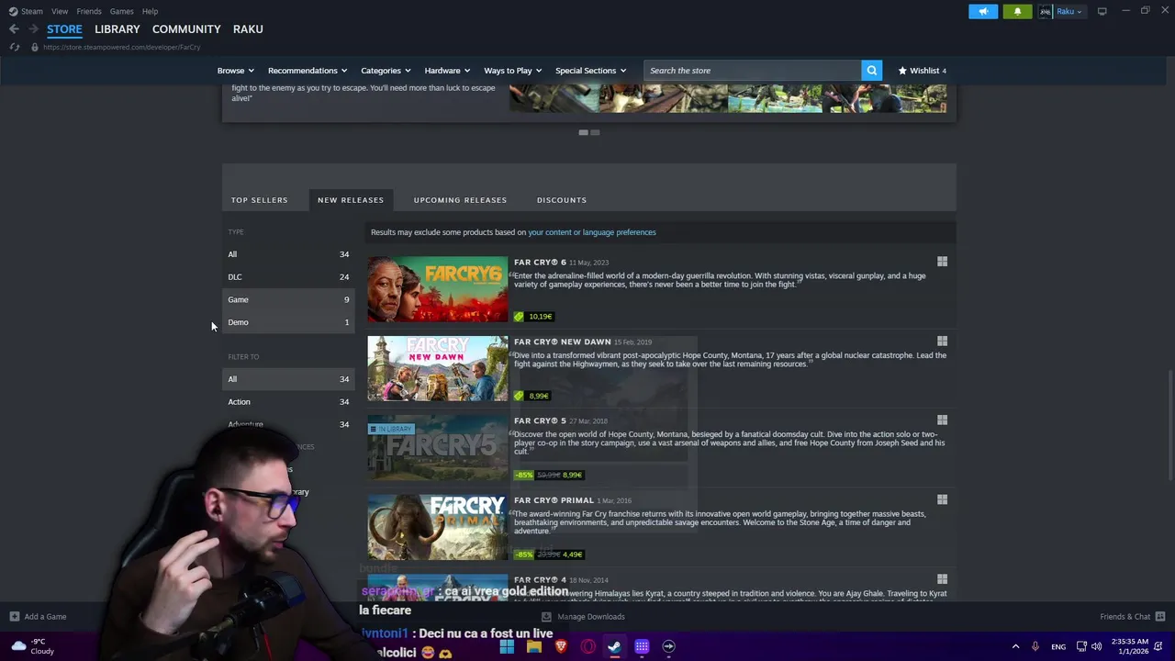Viewport: 1175px width, 661px height.
Task: Open the Games menu
Action: pos(121,11)
